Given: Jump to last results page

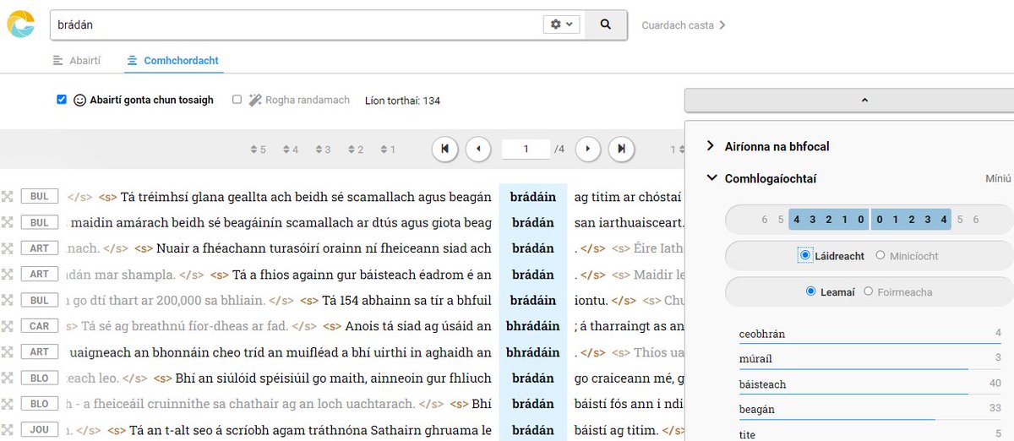Looking at the screenshot, I should (x=622, y=149).
